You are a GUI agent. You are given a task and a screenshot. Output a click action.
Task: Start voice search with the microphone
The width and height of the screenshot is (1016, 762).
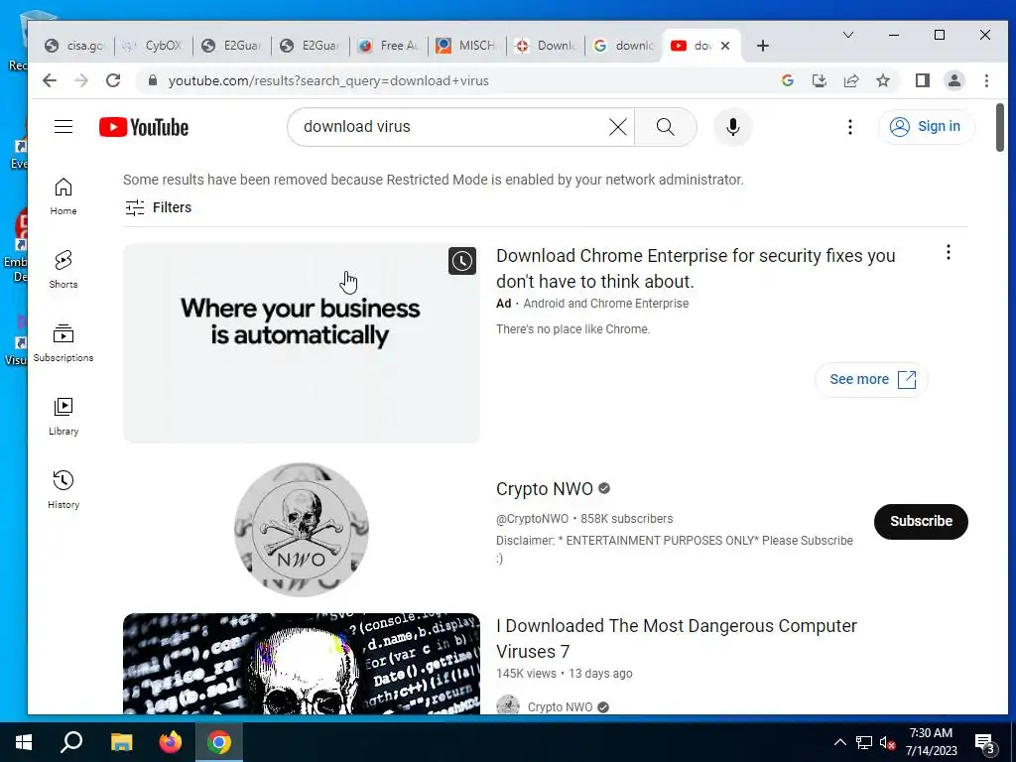pyautogui.click(x=733, y=127)
